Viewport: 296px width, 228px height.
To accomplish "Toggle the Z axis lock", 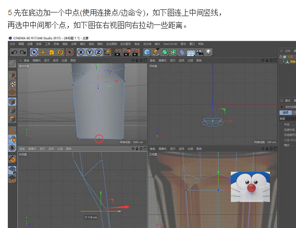I will [98, 52].
